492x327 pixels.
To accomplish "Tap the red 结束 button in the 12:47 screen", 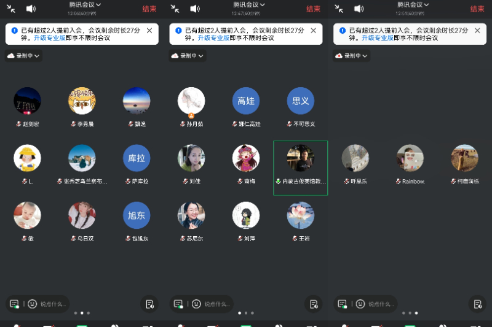I will point(313,9).
